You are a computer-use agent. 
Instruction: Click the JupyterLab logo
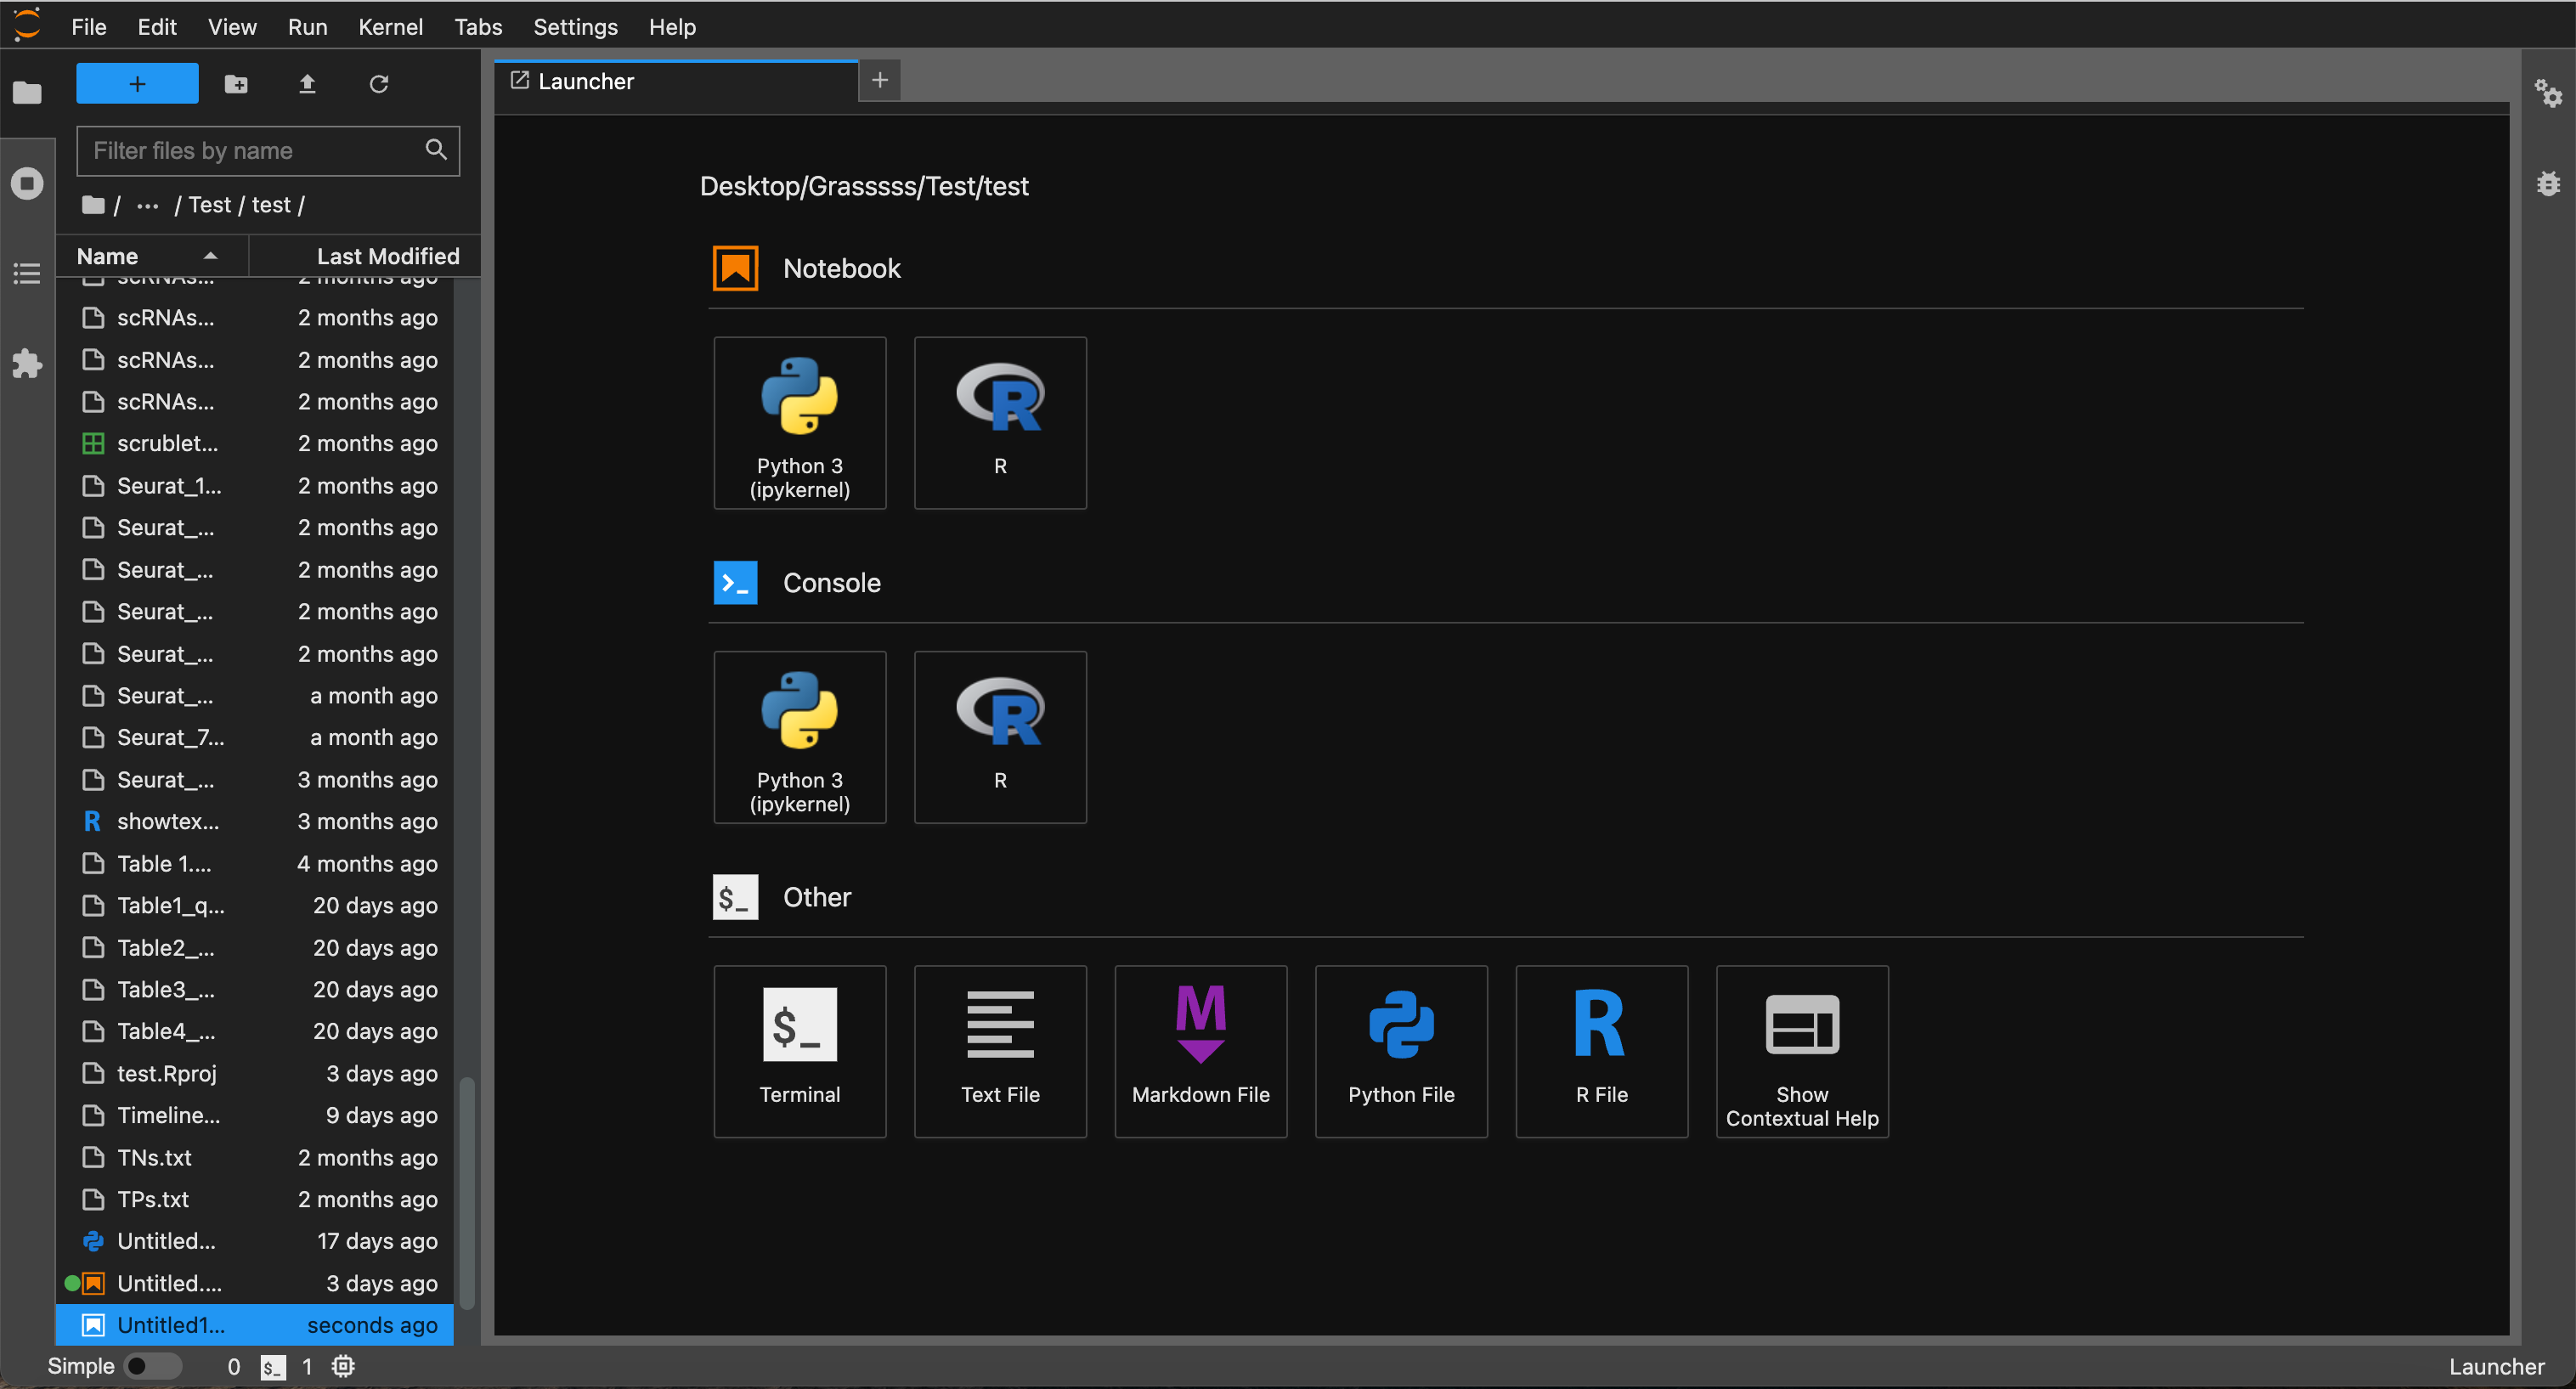27,25
